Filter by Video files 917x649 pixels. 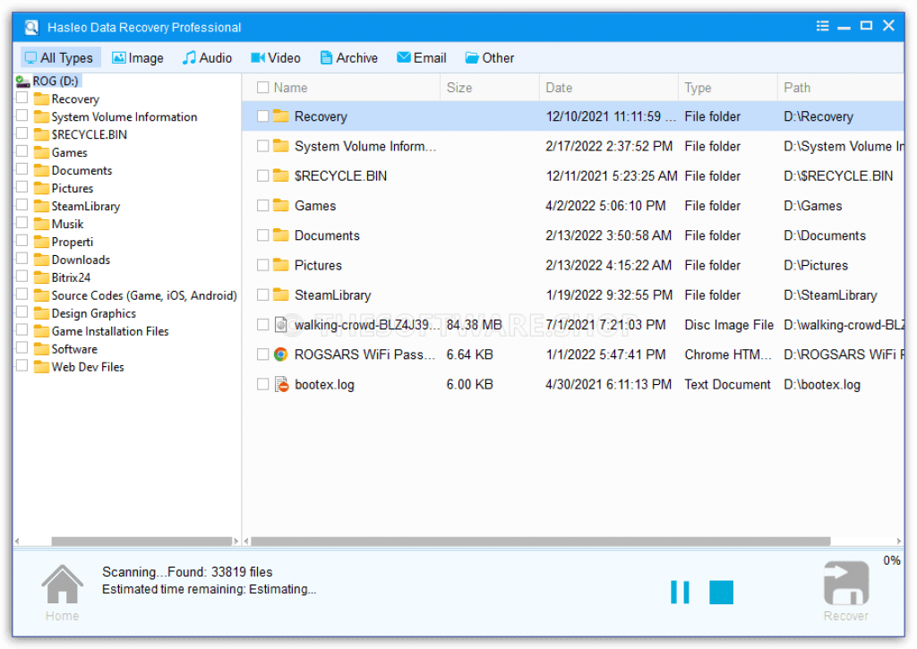click(276, 58)
